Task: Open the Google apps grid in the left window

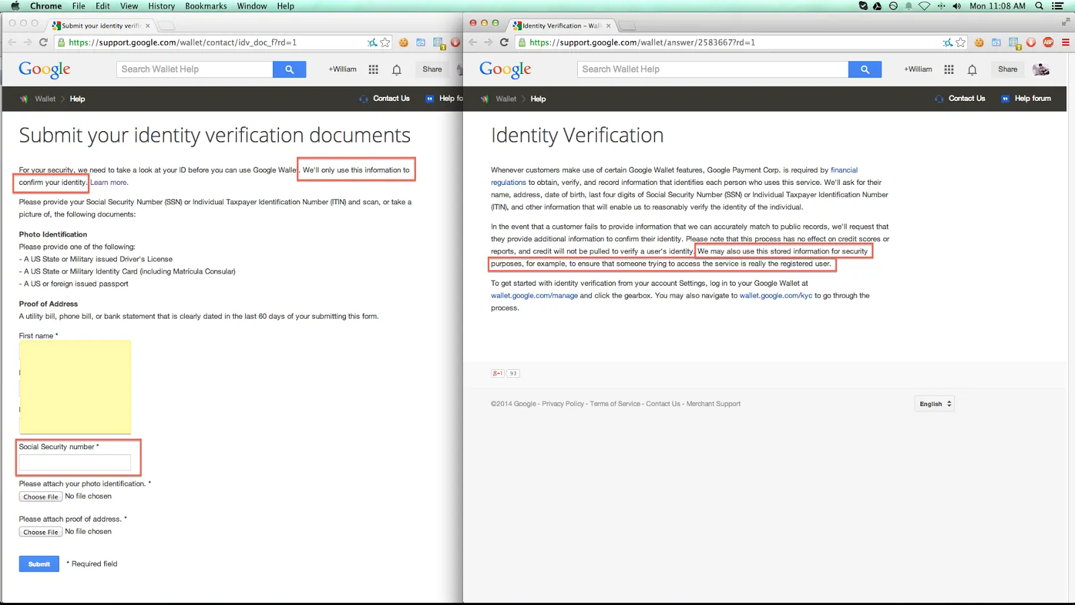Action: (x=374, y=69)
